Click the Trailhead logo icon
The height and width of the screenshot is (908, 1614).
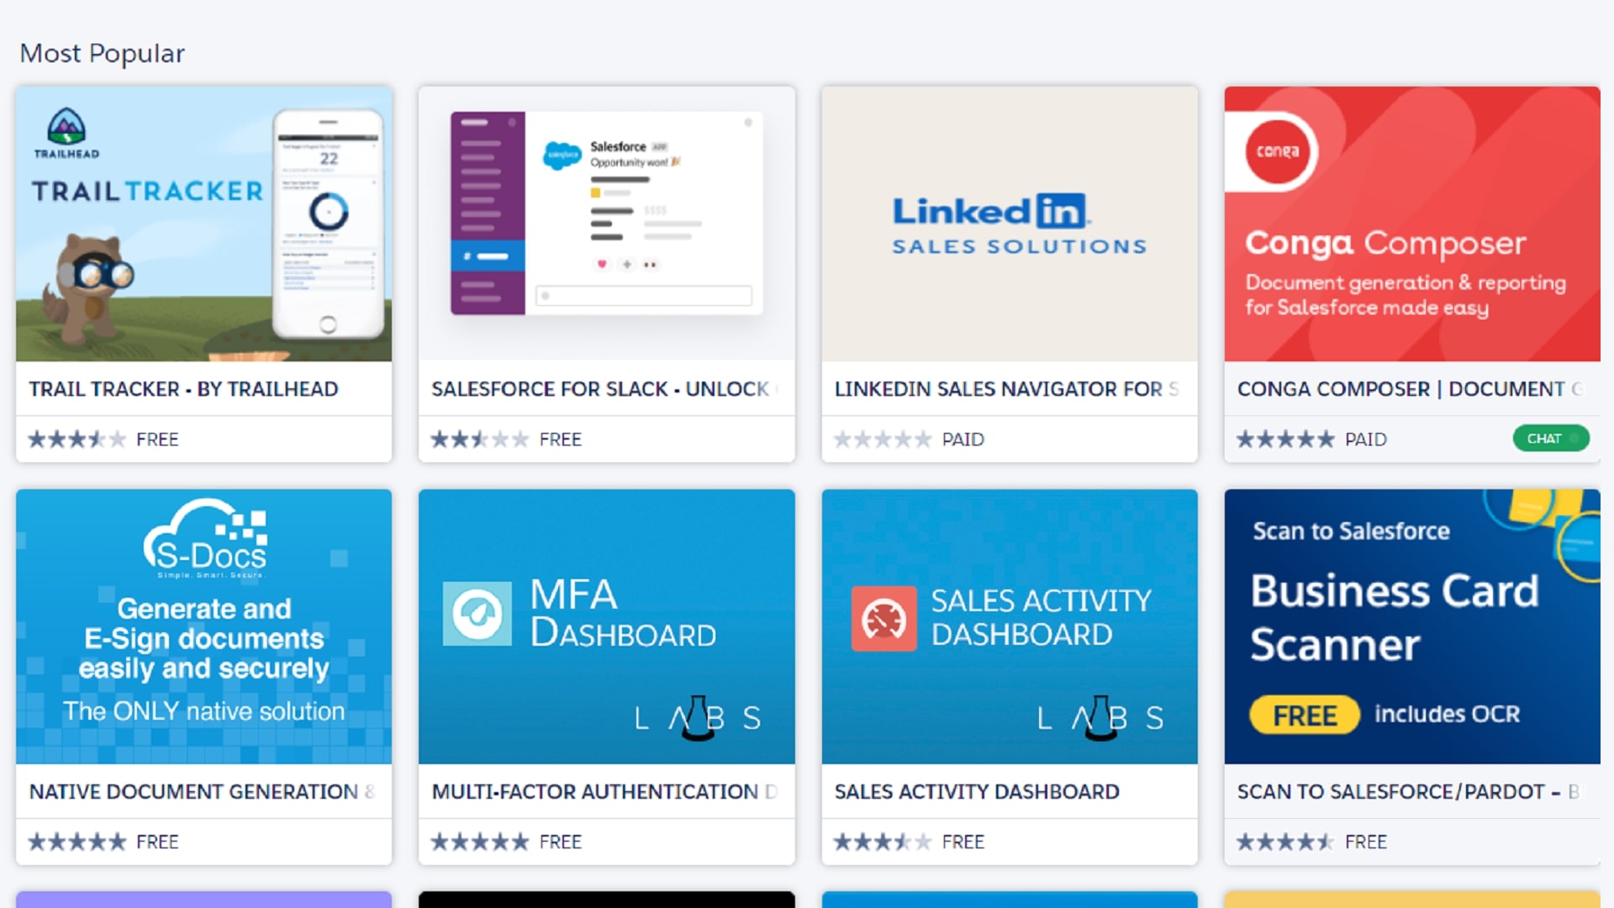[x=66, y=133]
